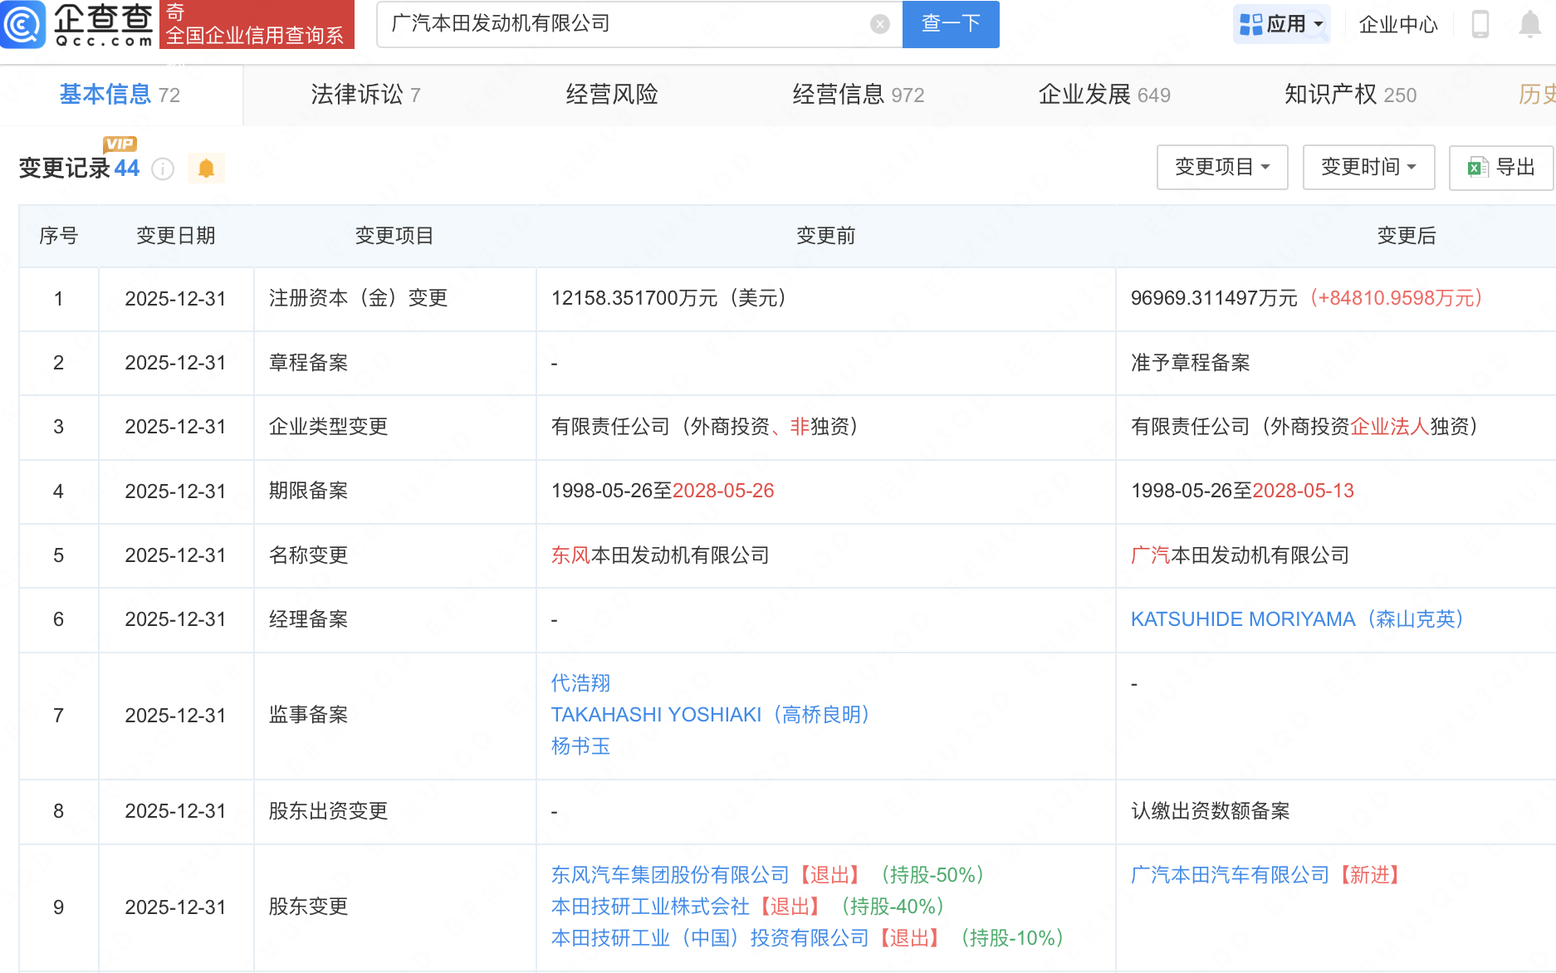Open the 变更项目 filter dropdown
The width and height of the screenshot is (1556, 973).
[1221, 168]
